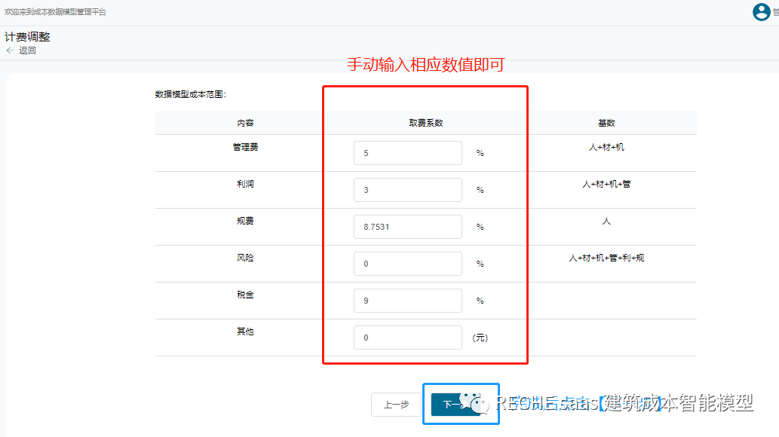This screenshot has width=779, height=437.
Task: Select the 规费 input showing 8.7531
Action: click(407, 227)
